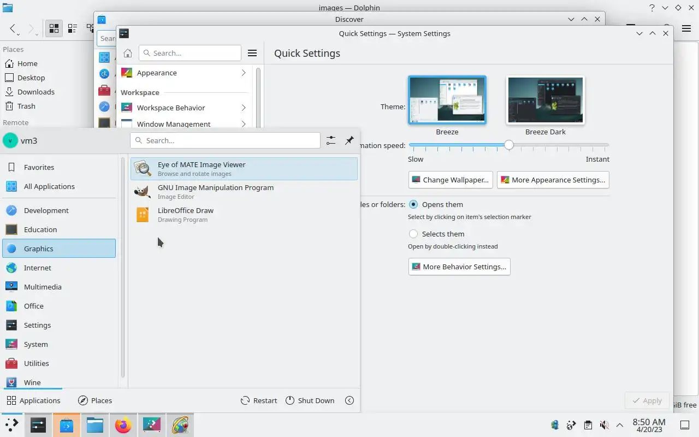Switch to System Settings in taskbar
The image size is (699, 437).
pyautogui.click(x=38, y=425)
